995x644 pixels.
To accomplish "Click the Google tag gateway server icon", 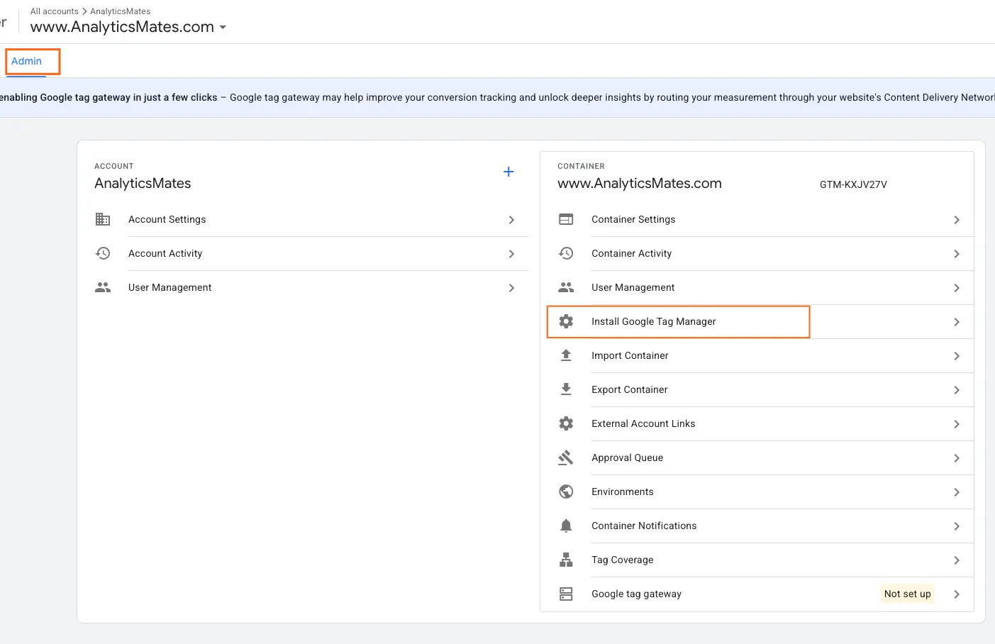I will tap(566, 594).
